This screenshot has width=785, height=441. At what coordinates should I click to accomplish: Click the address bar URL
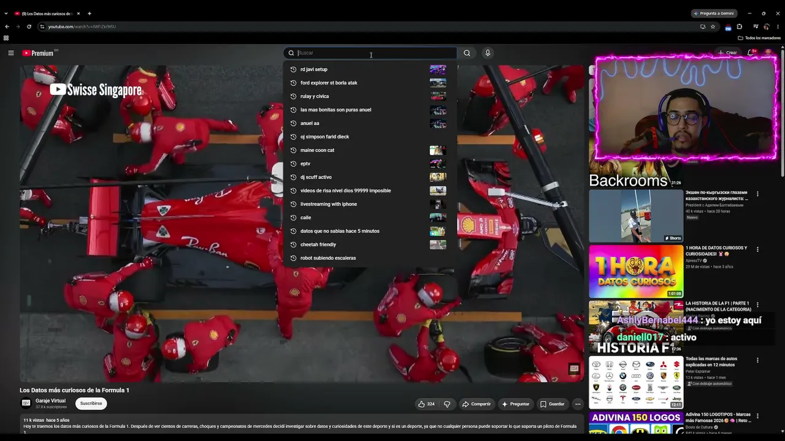pyautogui.click(x=82, y=27)
